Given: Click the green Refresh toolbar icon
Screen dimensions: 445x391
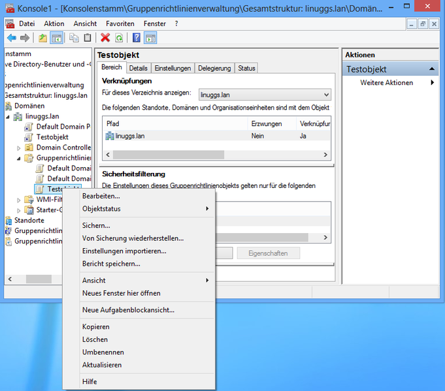Looking at the screenshot, I should click(x=119, y=38).
